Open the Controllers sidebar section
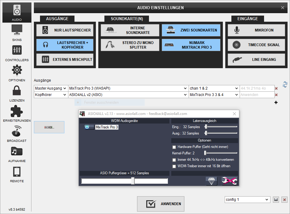Image resolution: width=290 pixels, height=214 pixels. click(17, 53)
